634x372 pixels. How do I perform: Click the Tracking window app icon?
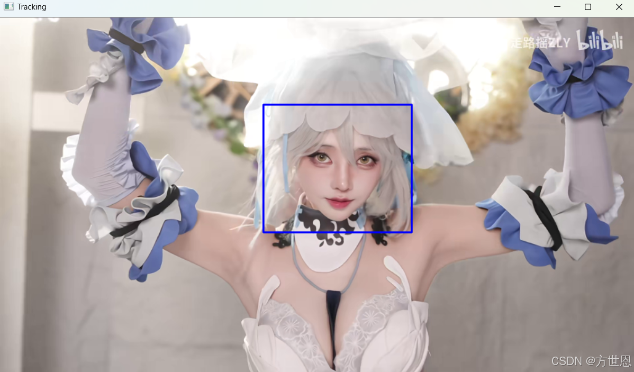click(8, 7)
